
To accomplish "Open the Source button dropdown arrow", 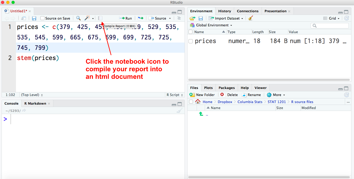I will pyautogui.click(x=170, y=19).
